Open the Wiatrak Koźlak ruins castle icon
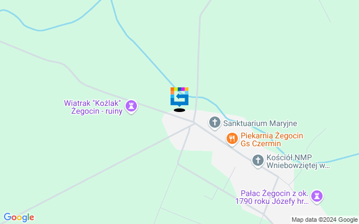Screen dimensions: 359x224 click(131, 106)
